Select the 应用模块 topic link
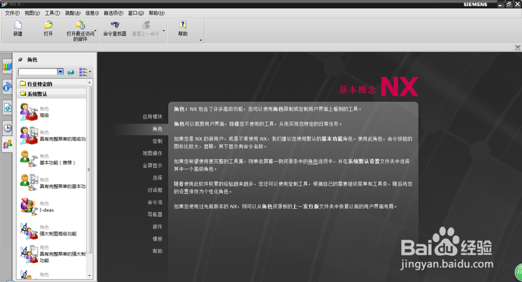This screenshot has height=282, width=522. click(152, 116)
